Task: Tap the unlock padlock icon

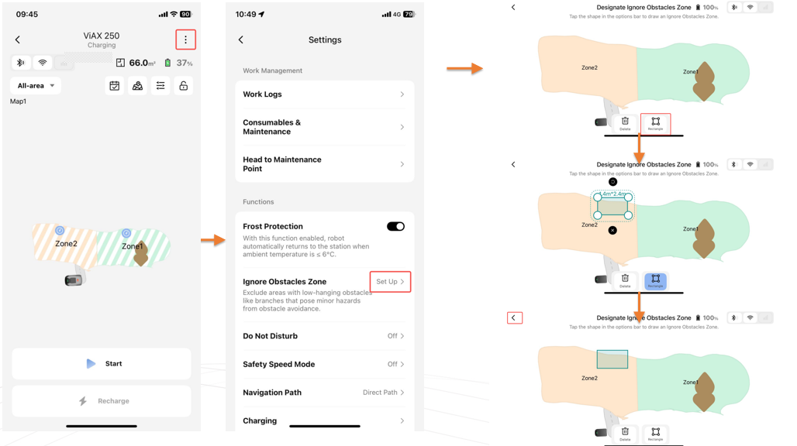Action: click(x=184, y=86)
